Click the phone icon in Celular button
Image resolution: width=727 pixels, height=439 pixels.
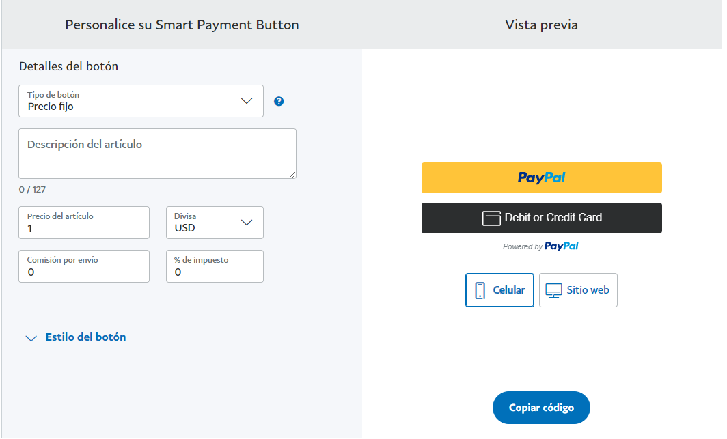480,290
